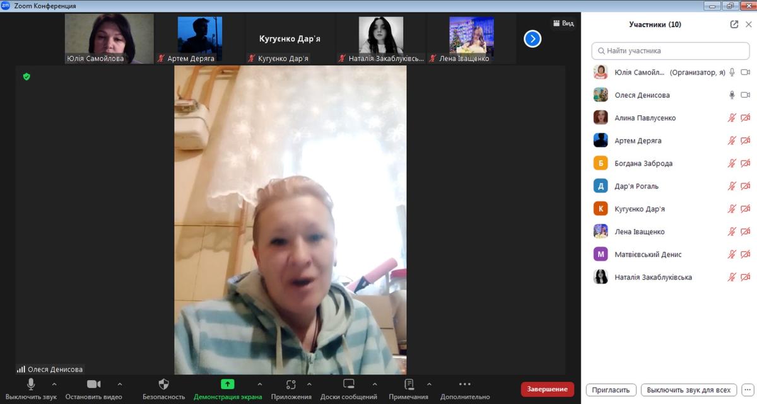Open Доски сообщений whiteboards
The width and height of the screenshot is (757, 404).
coord(348,390)
